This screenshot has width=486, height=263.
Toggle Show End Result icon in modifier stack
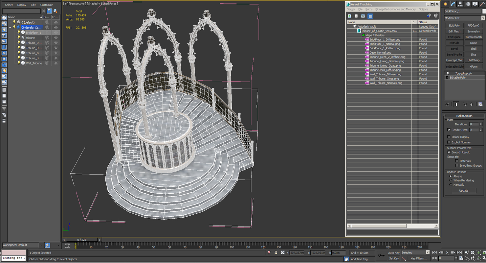point(456,104)
